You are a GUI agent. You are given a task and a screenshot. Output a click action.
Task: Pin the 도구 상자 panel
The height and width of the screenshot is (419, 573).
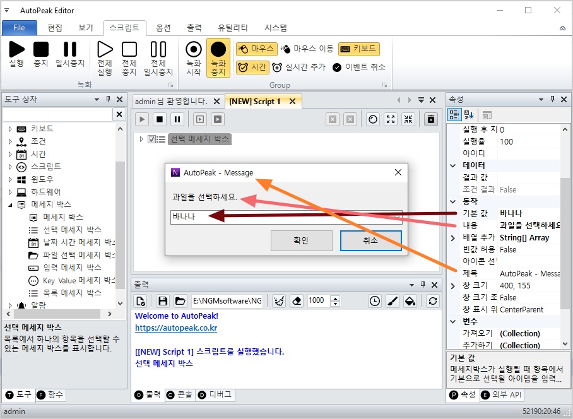(108, 99)
